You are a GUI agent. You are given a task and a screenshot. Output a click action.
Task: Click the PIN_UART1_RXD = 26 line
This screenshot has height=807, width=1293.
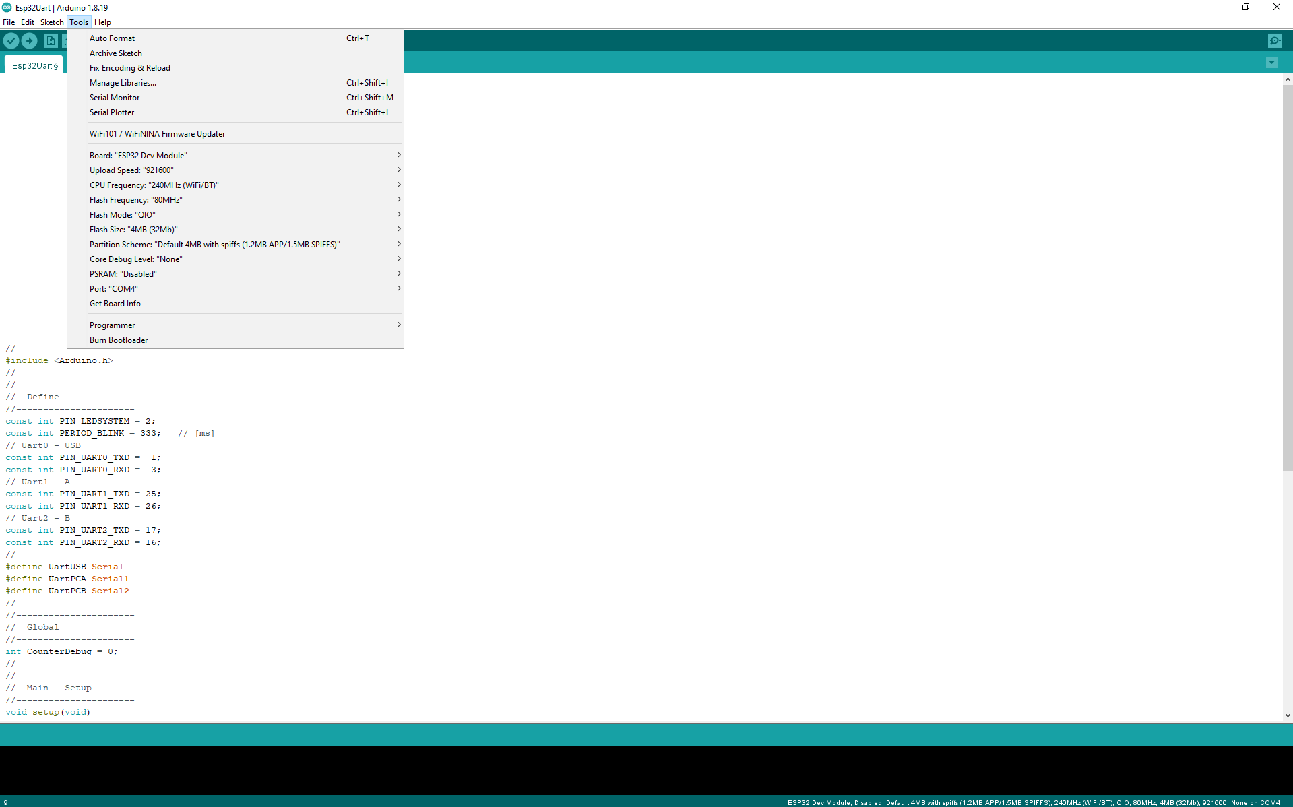point(83,506)
